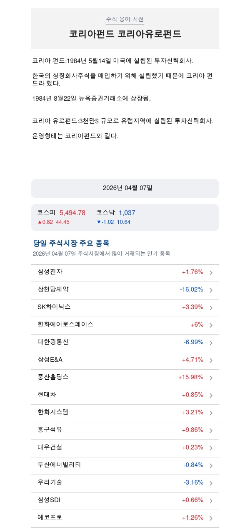Image resolution: width=250 pixels, height=528 pixels.
Task: Select the 우리기술 stock entry
Action: point(50,482)
